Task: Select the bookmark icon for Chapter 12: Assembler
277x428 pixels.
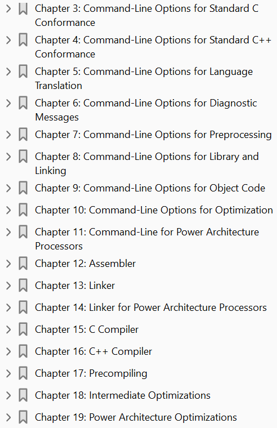Action: click(x=23, y=264)
